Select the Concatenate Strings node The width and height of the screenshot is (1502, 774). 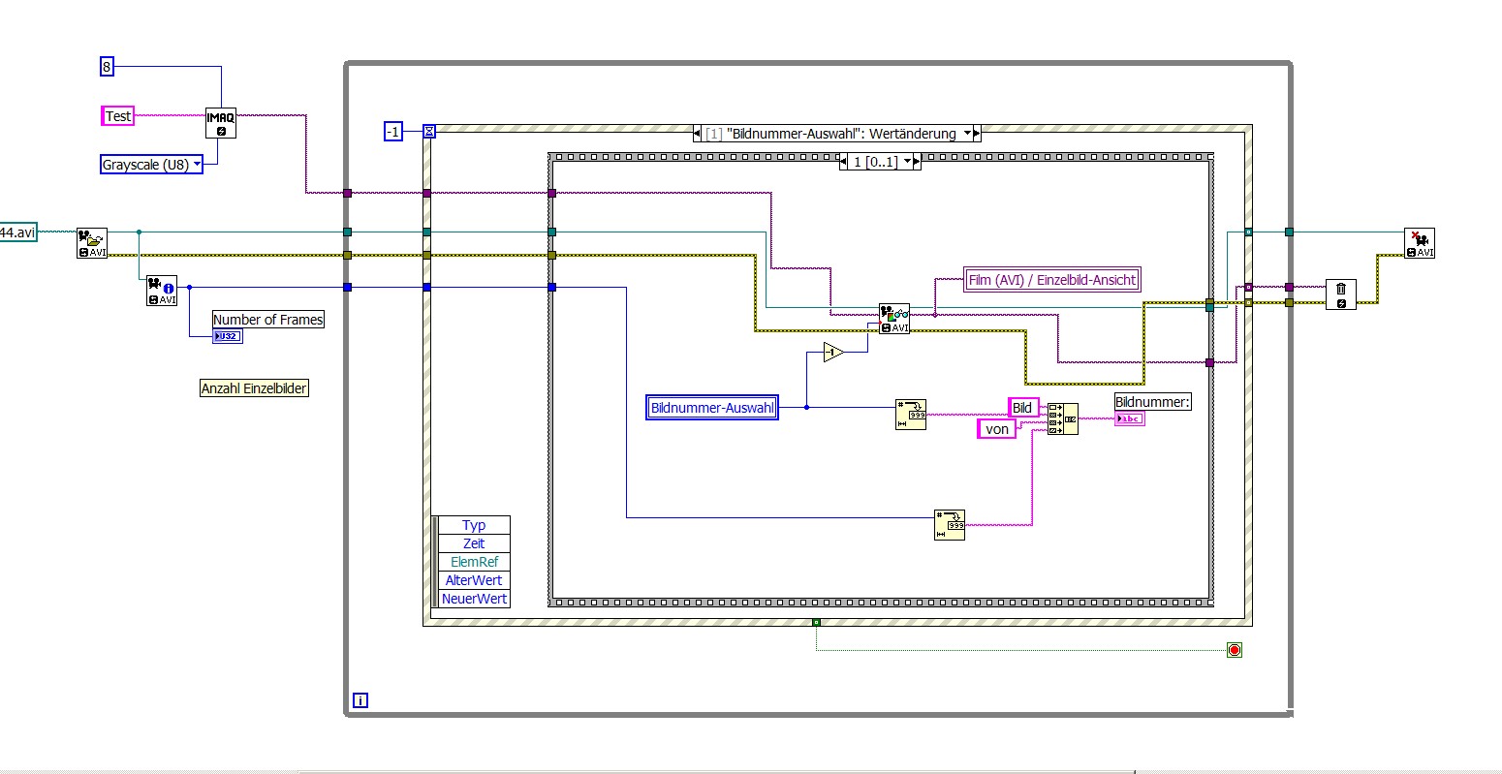[1064, 418]
